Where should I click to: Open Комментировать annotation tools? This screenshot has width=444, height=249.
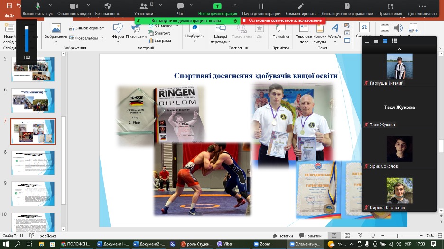click(301, 9)
